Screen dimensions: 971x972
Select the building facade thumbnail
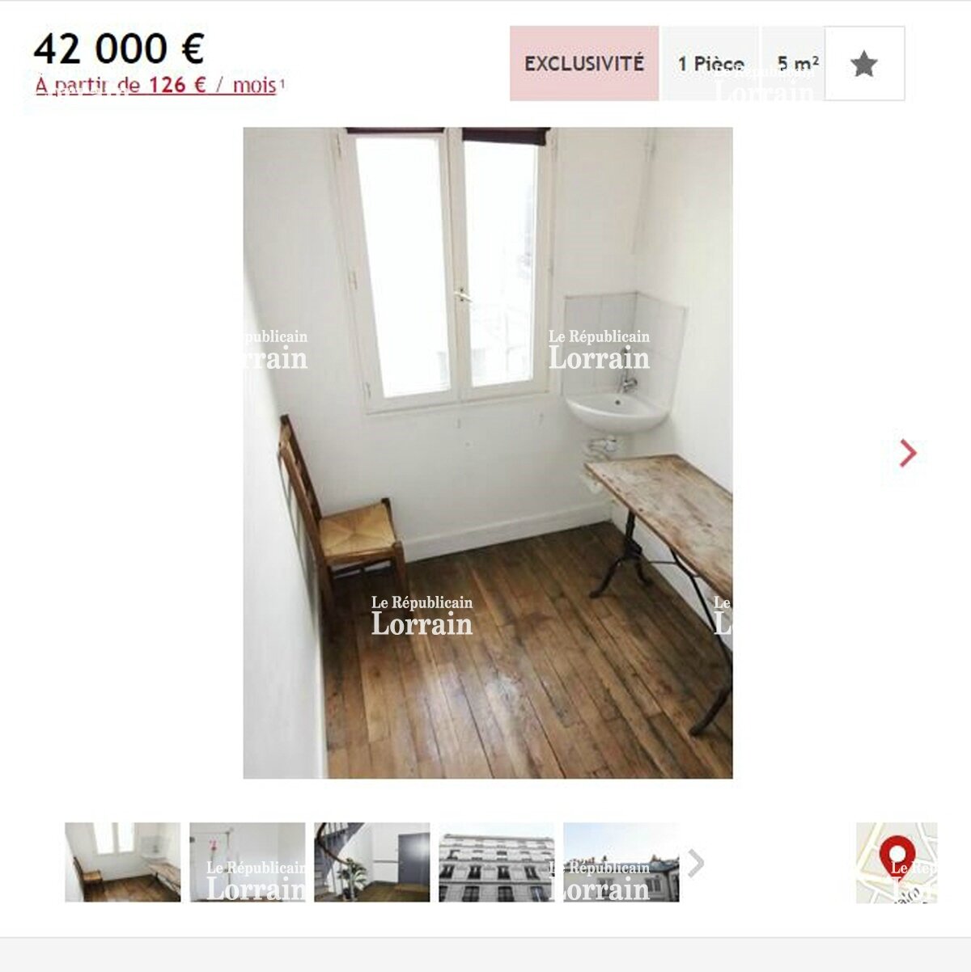(x=497, y=862)
